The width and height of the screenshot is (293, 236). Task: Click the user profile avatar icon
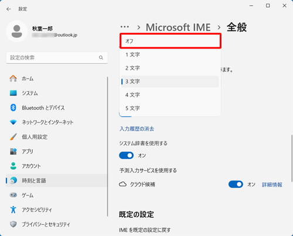click(x=17, y=32)
